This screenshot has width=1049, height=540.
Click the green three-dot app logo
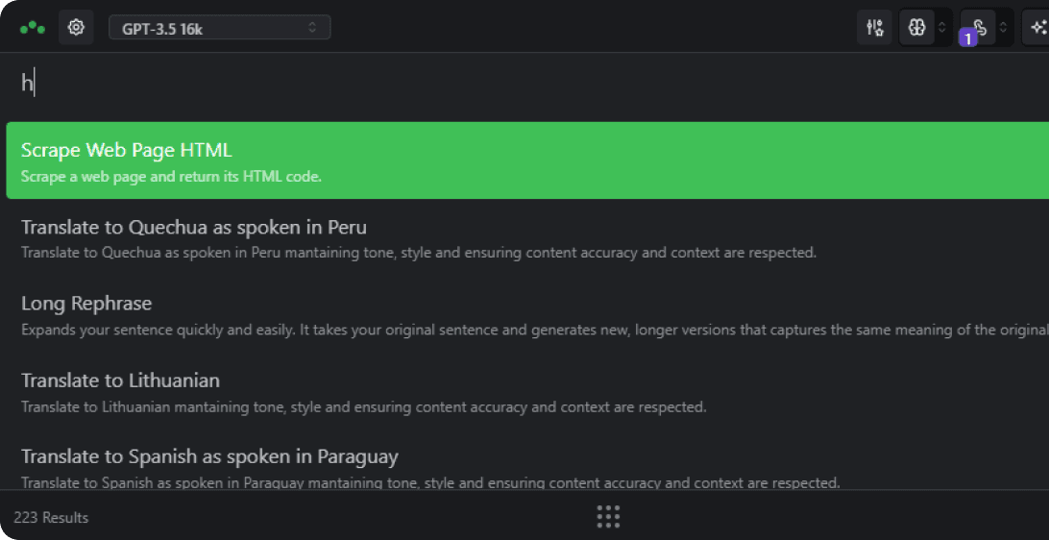point(33,28)
